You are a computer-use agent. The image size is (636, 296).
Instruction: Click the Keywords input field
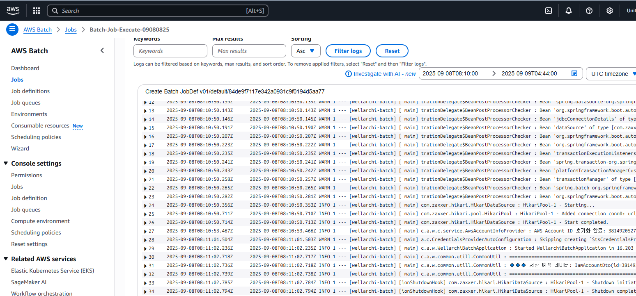[170, 51]
